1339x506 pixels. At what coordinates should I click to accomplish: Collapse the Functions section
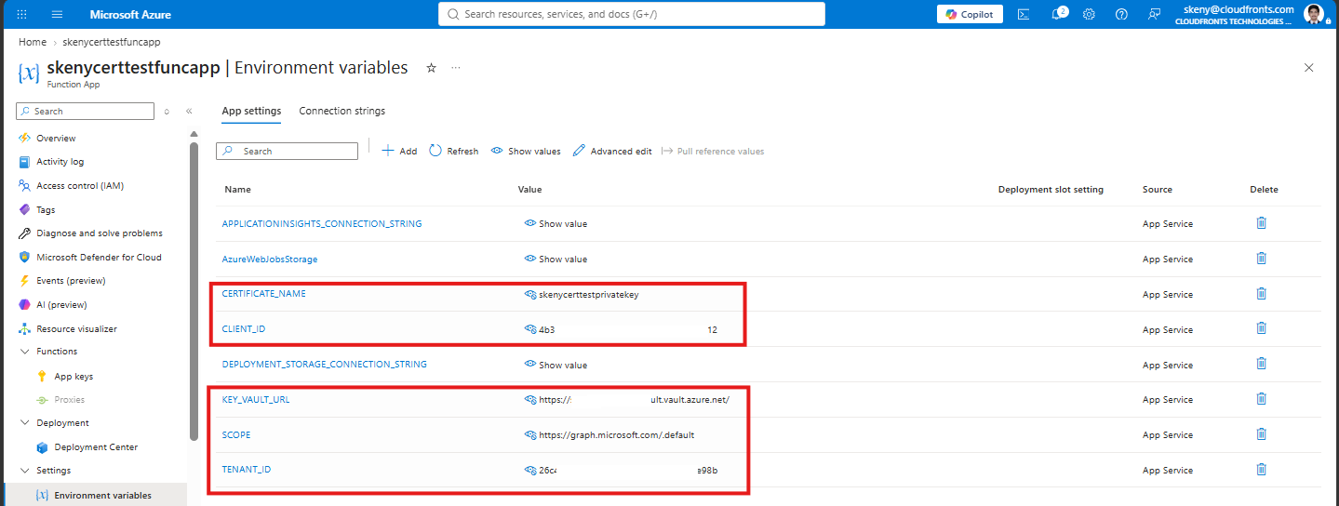point(25,352)
